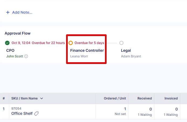Click the Legal approval step label
Viewport: 187px width, 122px height.
click(x=126, y=50)
